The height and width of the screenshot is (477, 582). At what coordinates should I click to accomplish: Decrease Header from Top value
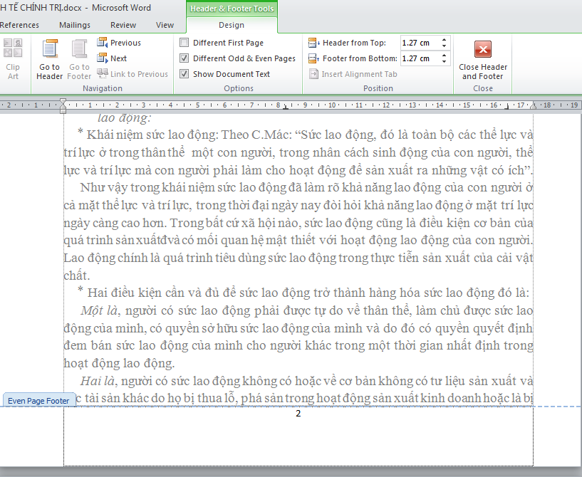(x=444, y=46)
